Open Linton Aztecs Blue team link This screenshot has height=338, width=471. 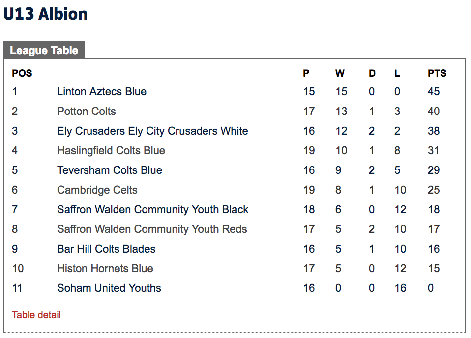point(102,91)
